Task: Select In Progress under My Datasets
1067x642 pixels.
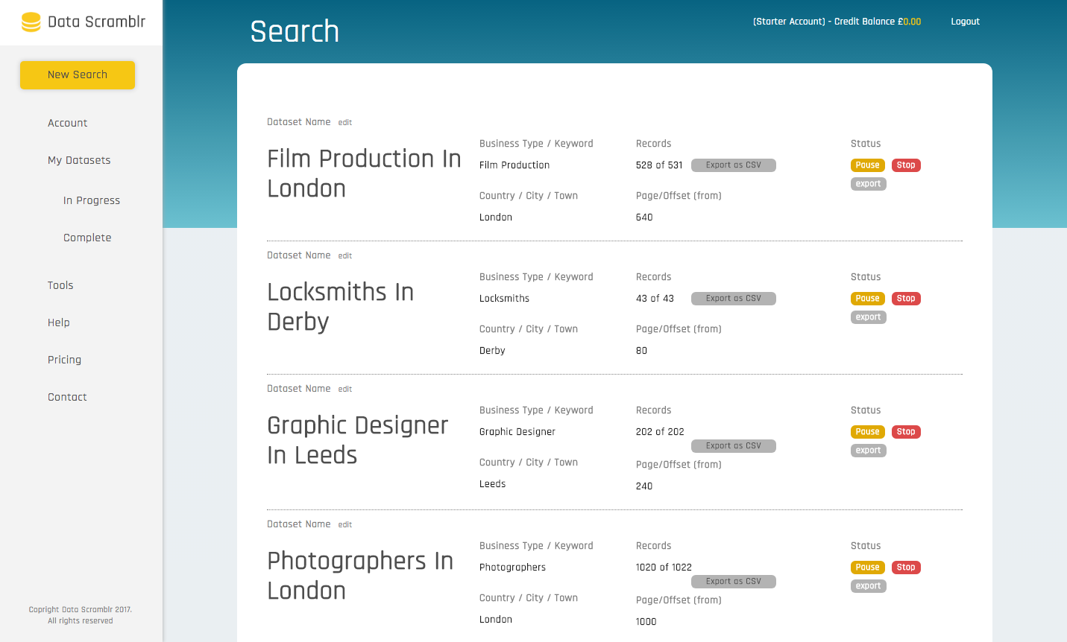Action: [x=91, y=200]
